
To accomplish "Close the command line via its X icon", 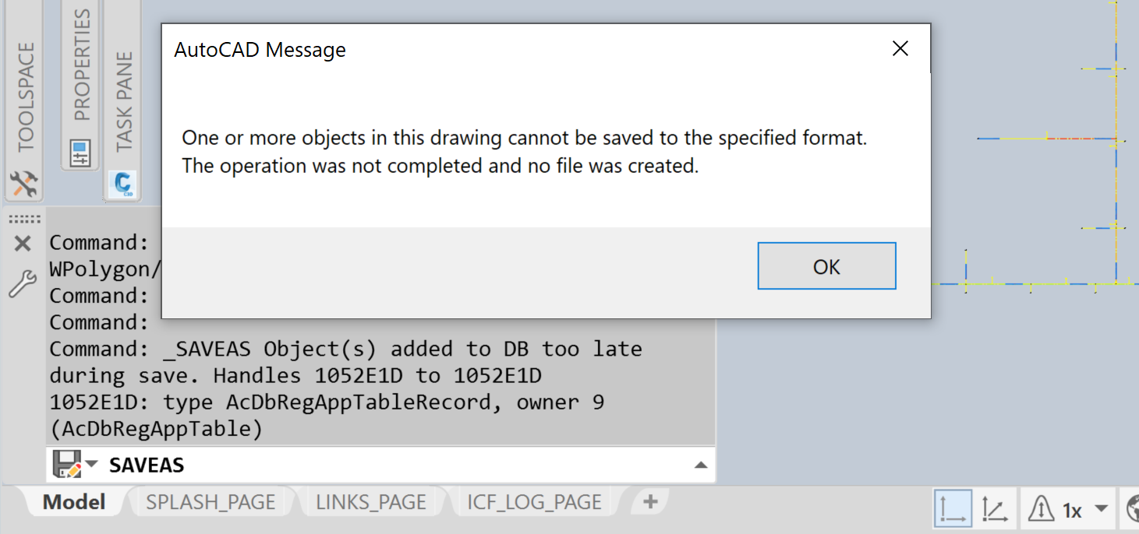I will (x=23, y=242).
